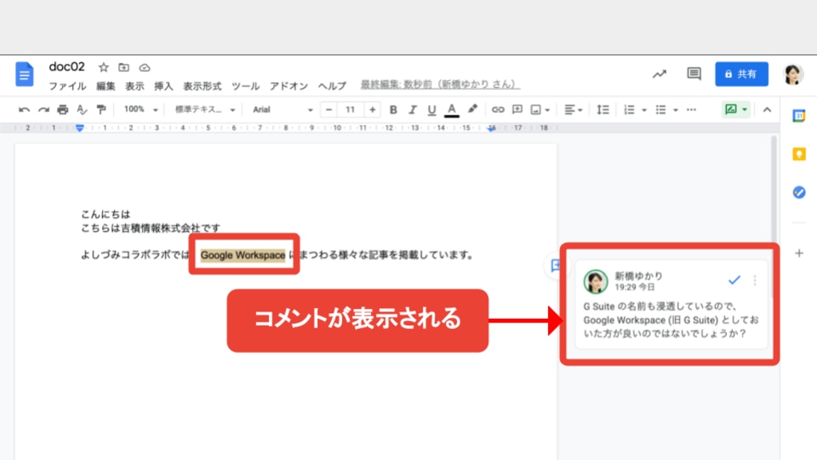Image resolution: width=817 pixels, height=460 pixels.
Task: Redo the last action
Action: pos(44,109)
